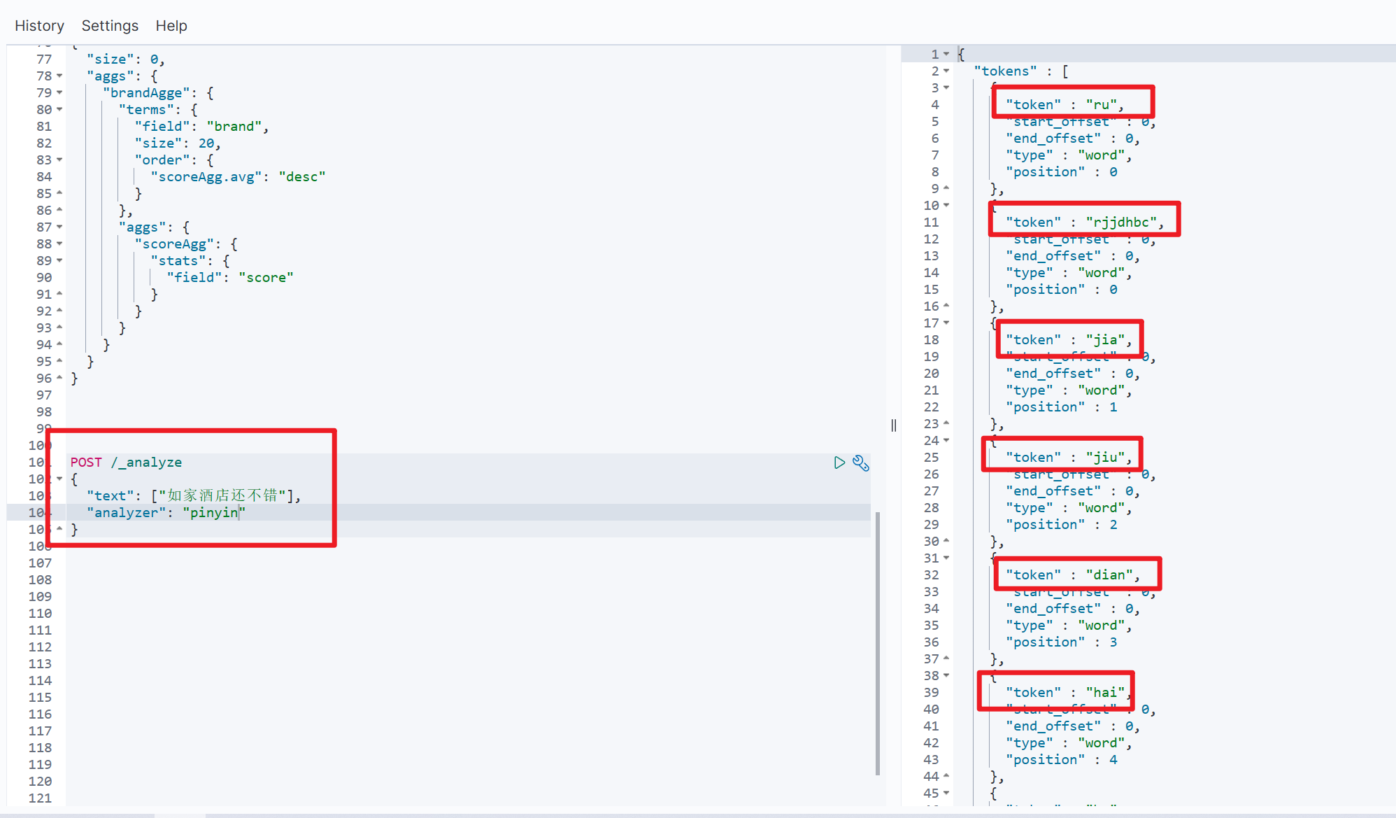
Task: Collapse token object on output line 38
Action: point(946,675)
